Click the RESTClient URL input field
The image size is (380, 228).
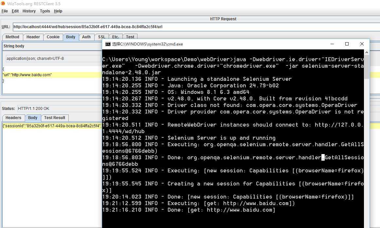click(x=196, y=27)
